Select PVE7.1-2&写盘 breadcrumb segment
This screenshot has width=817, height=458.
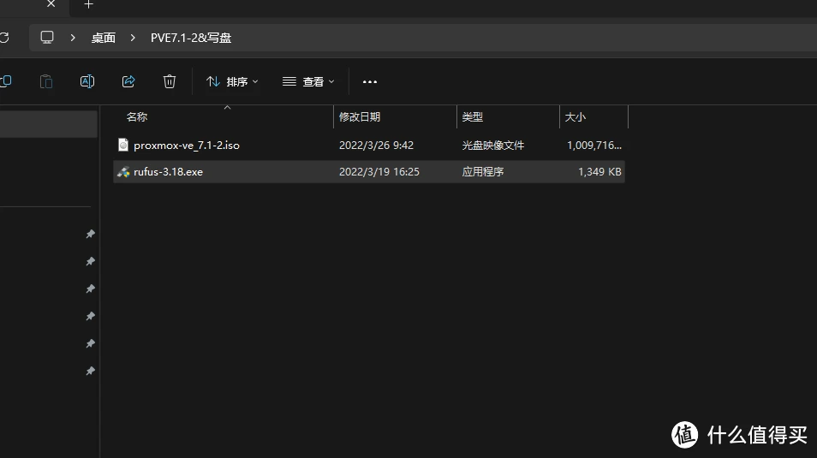coord(191,38)
